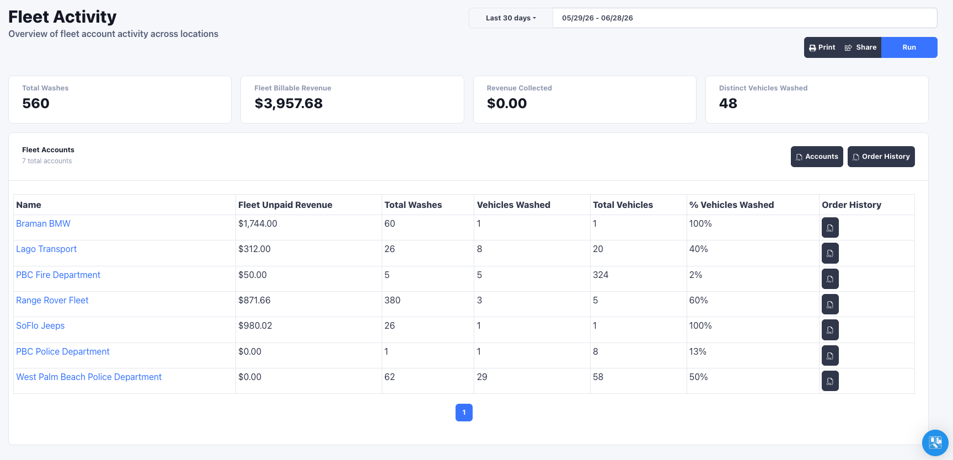This screenshot has width=953, height=460.
Task: Open the PBC Fire Department link
Action: coord(58,275)
